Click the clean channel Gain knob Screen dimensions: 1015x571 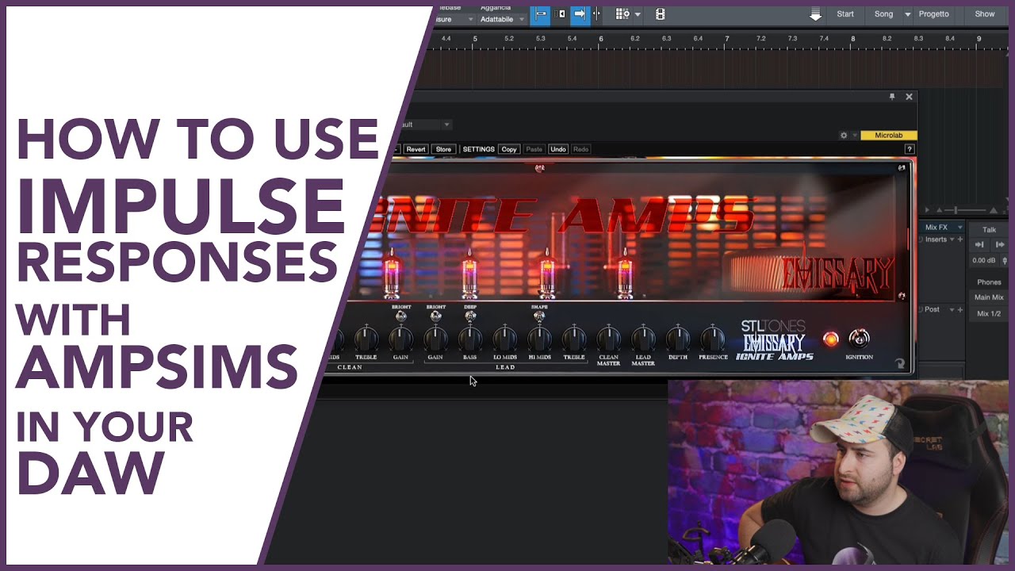[x=400, y=339]
